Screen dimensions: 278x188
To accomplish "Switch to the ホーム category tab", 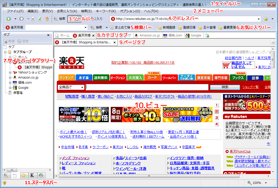I will (63, 35).
